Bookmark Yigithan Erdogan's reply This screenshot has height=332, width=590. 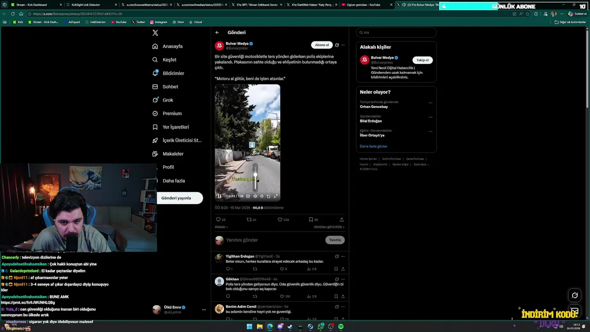(336, 269)
